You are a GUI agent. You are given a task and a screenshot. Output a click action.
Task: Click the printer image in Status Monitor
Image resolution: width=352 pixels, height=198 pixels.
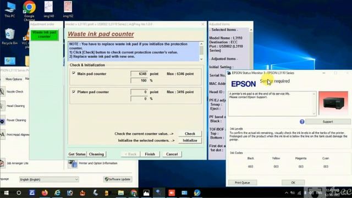333,103
